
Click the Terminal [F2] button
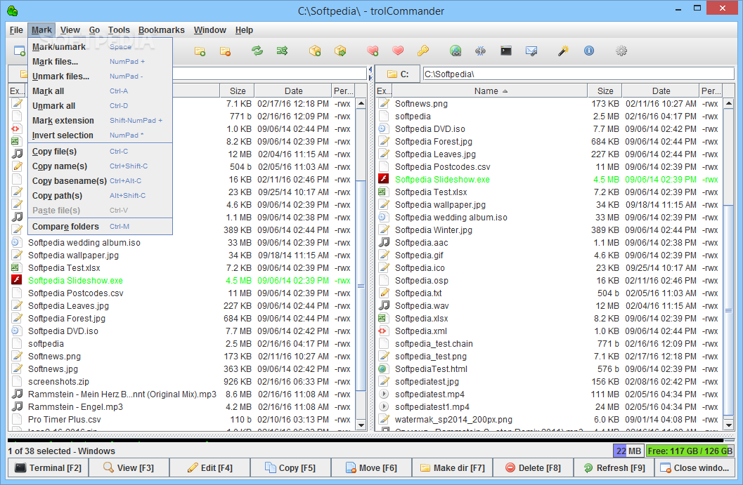[x=48, y=467]
